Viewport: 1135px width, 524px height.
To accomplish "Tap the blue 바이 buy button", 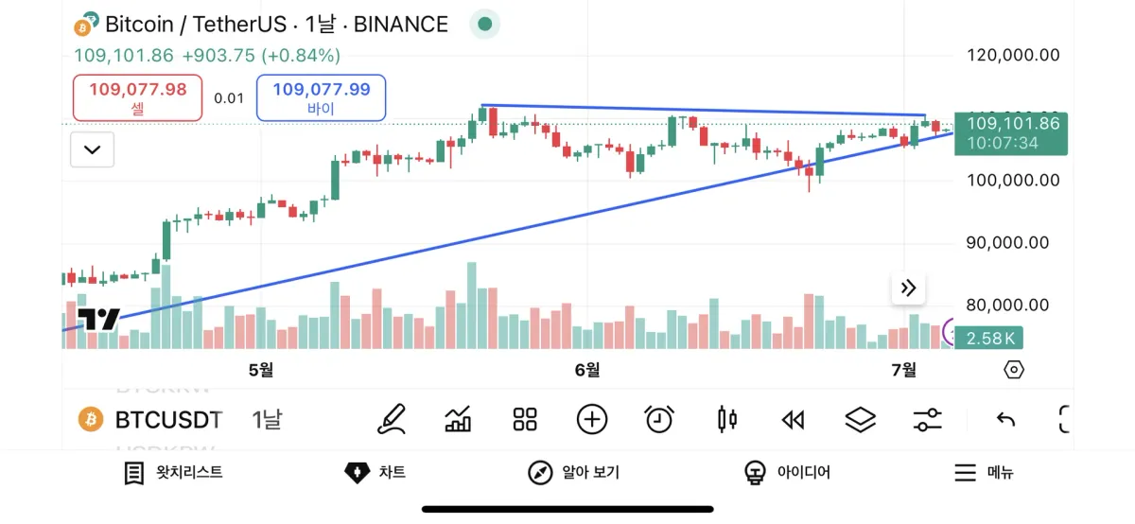I will (x=321, y=97).
